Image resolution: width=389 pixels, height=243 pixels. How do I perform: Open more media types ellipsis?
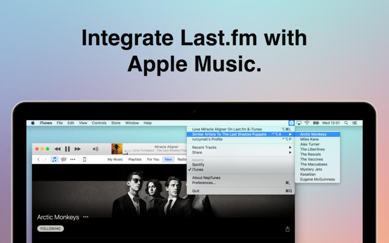click(72, 159)
